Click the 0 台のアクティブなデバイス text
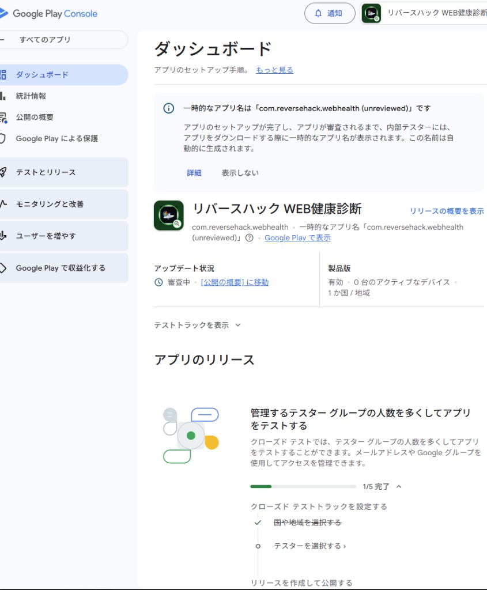The height and width of the screenshot is (590, 487). pos(402,282)
